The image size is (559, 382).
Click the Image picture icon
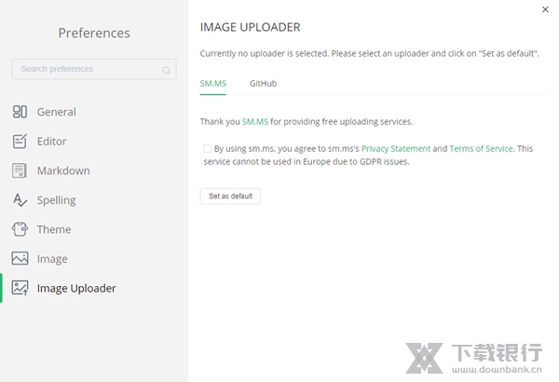pyautogui.click(x=20, y=259)
